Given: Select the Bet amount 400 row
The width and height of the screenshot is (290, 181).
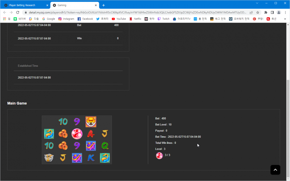Looking at the screenshot, I should coord(68,25).
